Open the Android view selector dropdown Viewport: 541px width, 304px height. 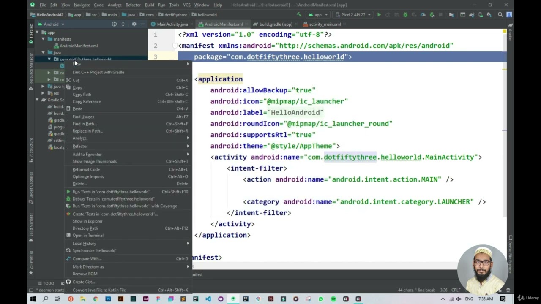coord(51,24)
